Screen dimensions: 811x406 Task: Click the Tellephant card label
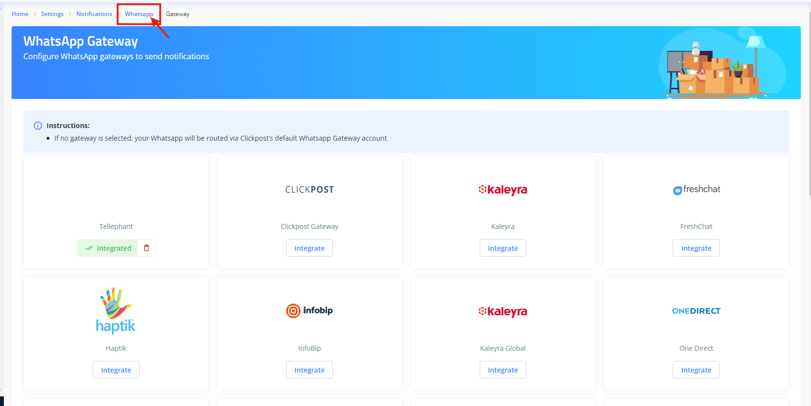click(116, 227)
